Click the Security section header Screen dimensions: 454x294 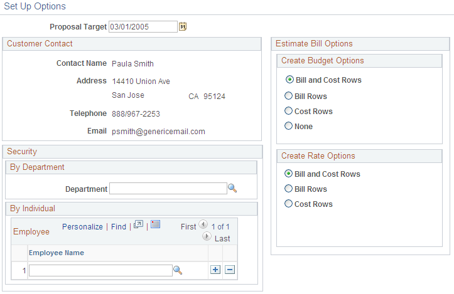coord(22,152)
